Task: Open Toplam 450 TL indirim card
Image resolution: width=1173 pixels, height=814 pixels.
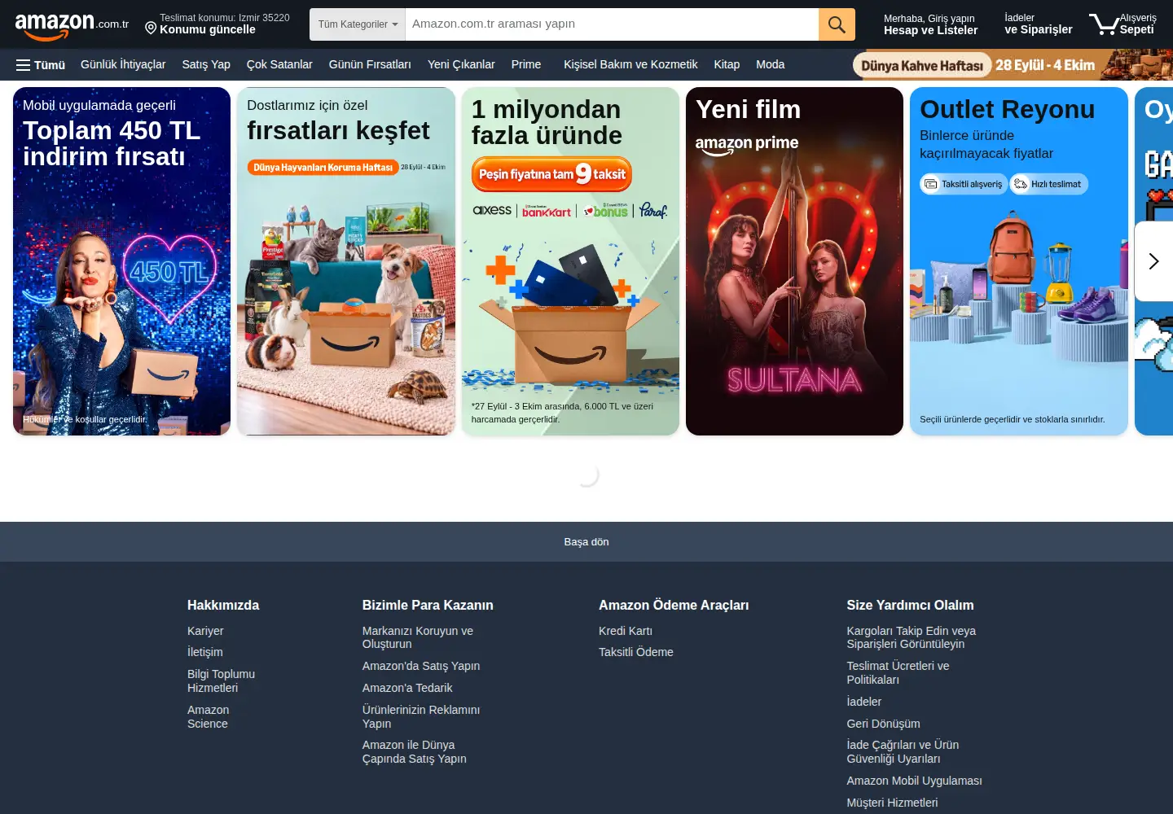Action: click(122, 261)
